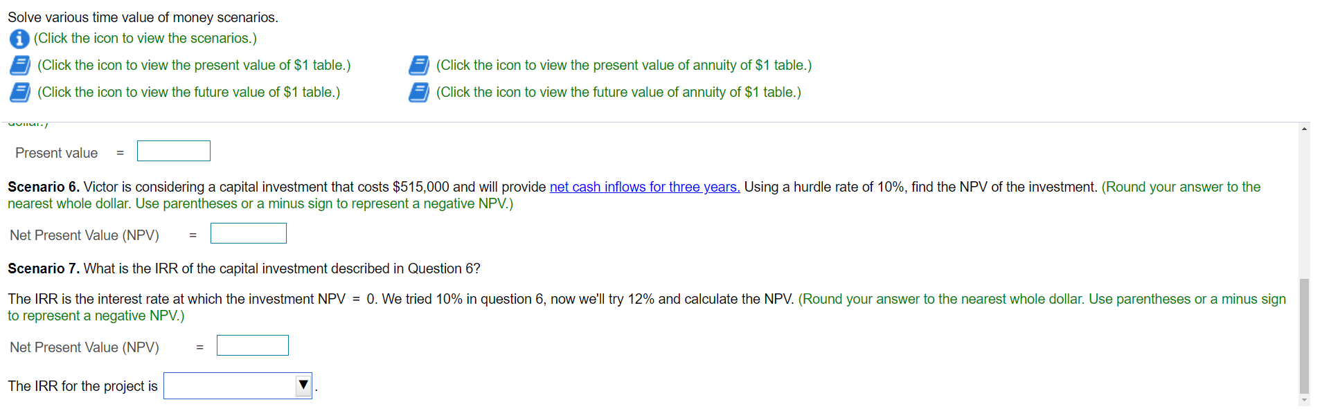Click the circular information icon below the instructions

(19, 39)
